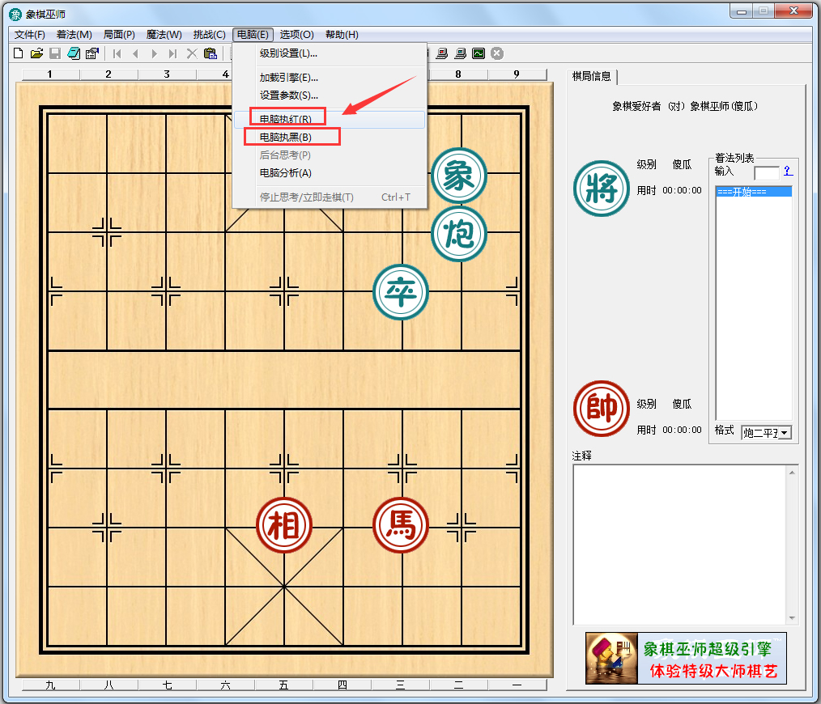Screen dimensions: 821x704
Task: Click the 象棋巫师超级引擎 advertisement banner
Action: (686, 658)
